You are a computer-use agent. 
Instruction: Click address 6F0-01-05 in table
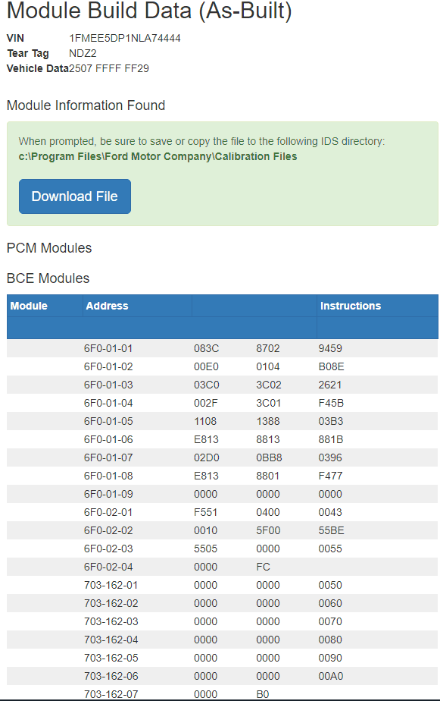(x=108, y=421)
